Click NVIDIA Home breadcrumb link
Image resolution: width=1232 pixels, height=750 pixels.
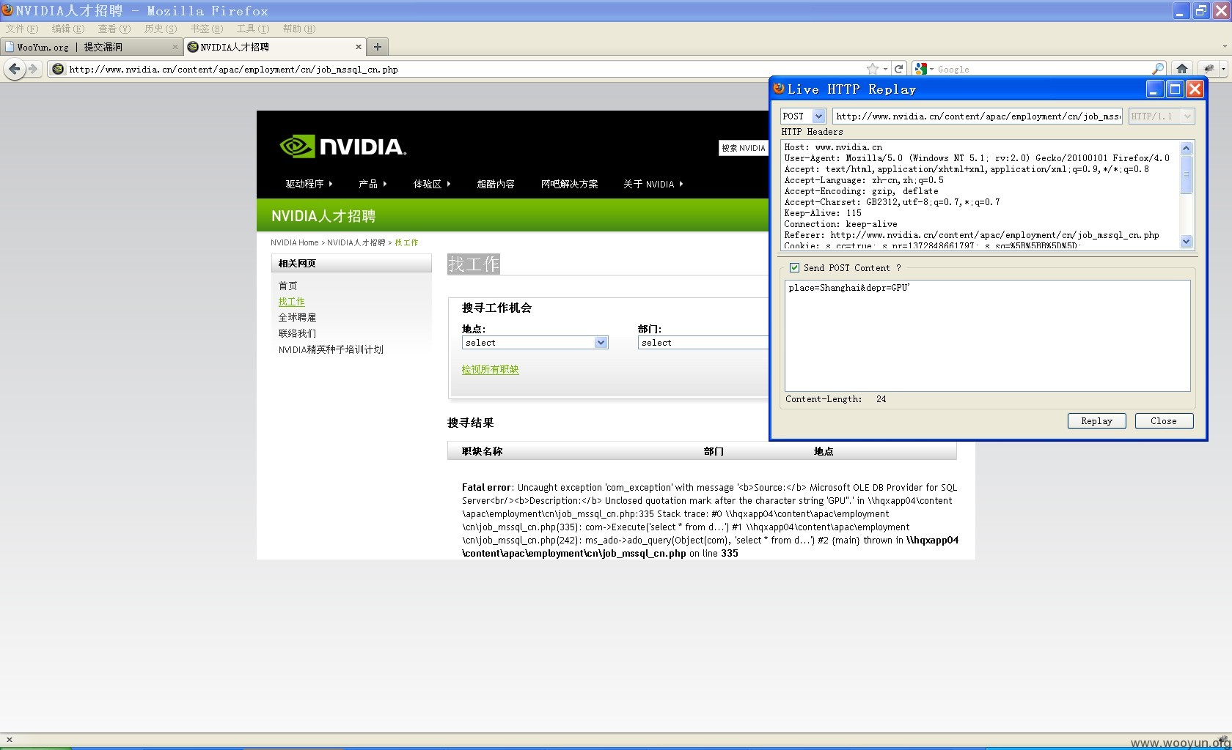[294, 242]
